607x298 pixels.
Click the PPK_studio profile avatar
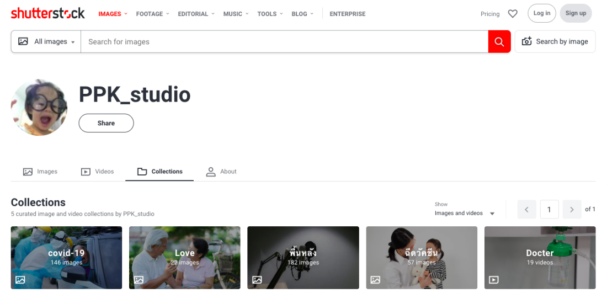point(39,107)
